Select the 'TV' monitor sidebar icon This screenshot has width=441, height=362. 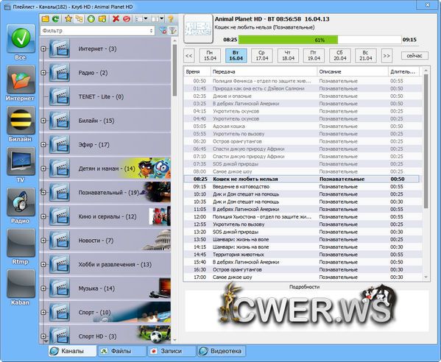pos(21,161)
